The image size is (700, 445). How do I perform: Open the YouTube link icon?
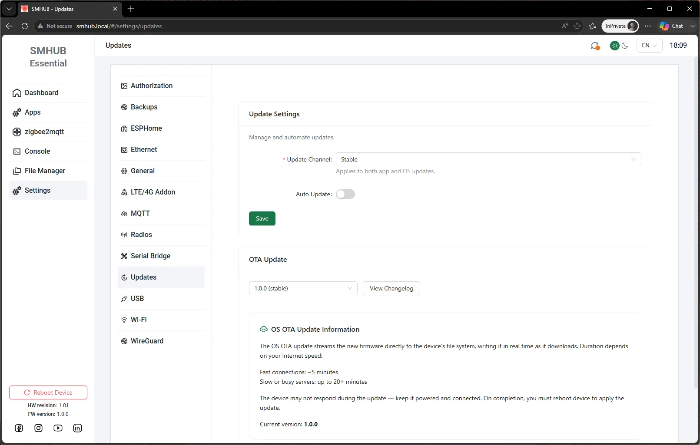(x=58, y=428)
